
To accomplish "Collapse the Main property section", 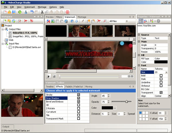I will 139,42.
